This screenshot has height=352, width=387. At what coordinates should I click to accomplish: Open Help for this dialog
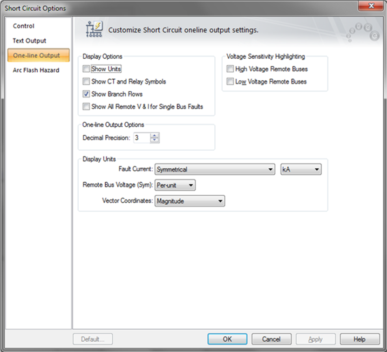(360, 339)
